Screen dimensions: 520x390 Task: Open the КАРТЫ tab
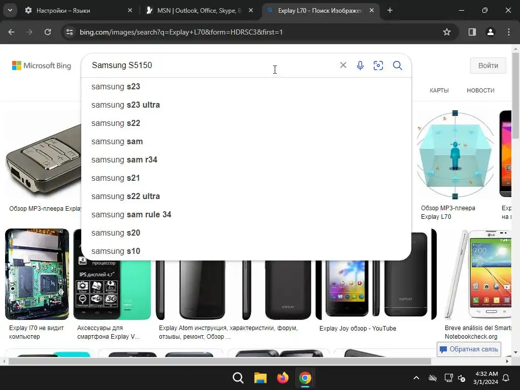tap(439, 90)
